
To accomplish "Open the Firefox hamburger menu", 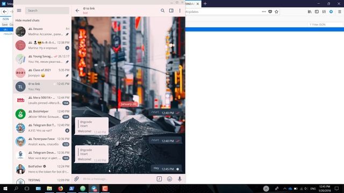I will [340, 12].
